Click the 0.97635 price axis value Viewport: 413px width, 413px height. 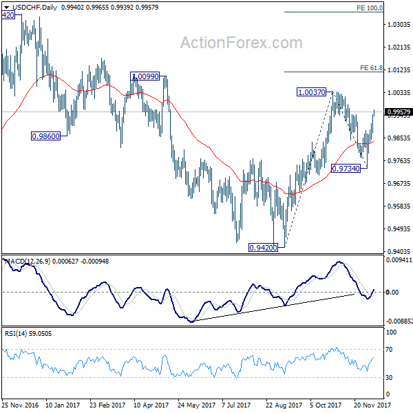[399, 160]
